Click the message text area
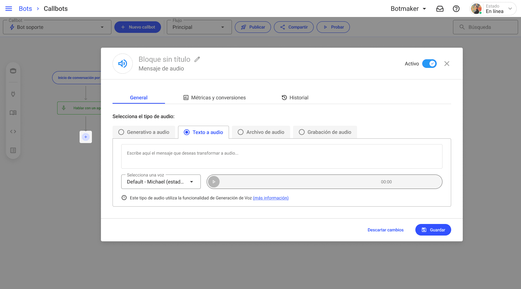521x289 pixels. (x=282, y=156)
